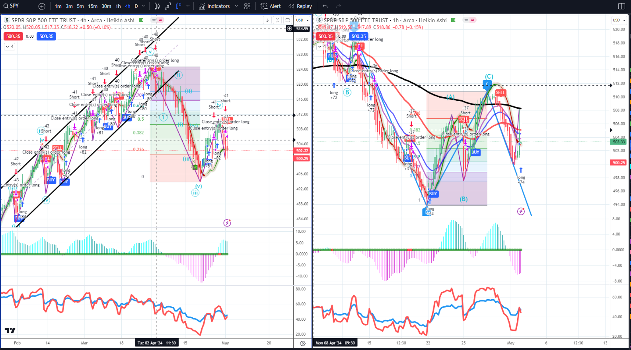This screenshot has width=631, height=350.
Task: Switch to the D daily timeframe
Action: coord(136,6)
